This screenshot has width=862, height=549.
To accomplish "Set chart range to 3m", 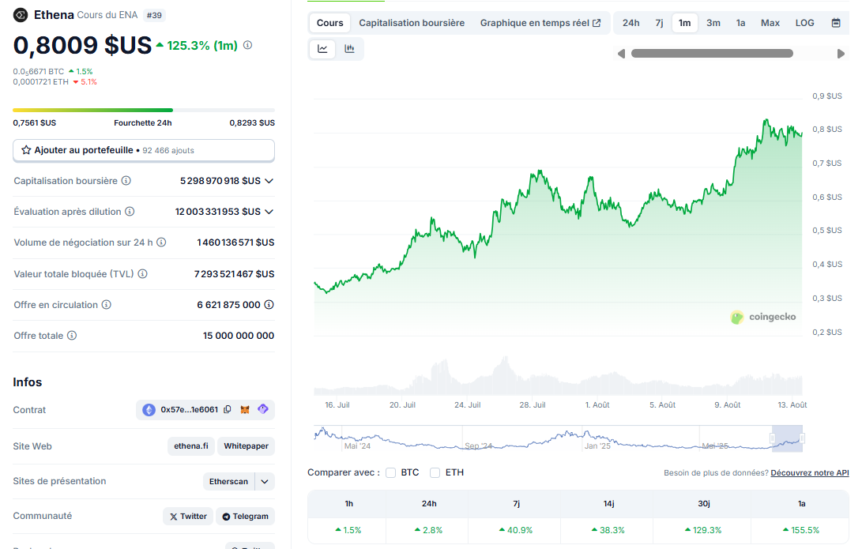I will pyautogui.click(x=713, y=23).
